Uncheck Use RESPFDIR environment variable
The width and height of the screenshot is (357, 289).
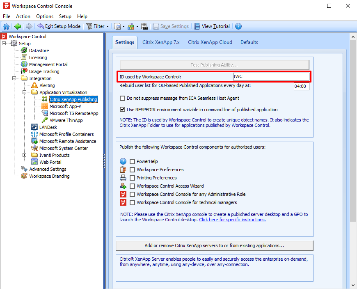[x=123, y=110]
